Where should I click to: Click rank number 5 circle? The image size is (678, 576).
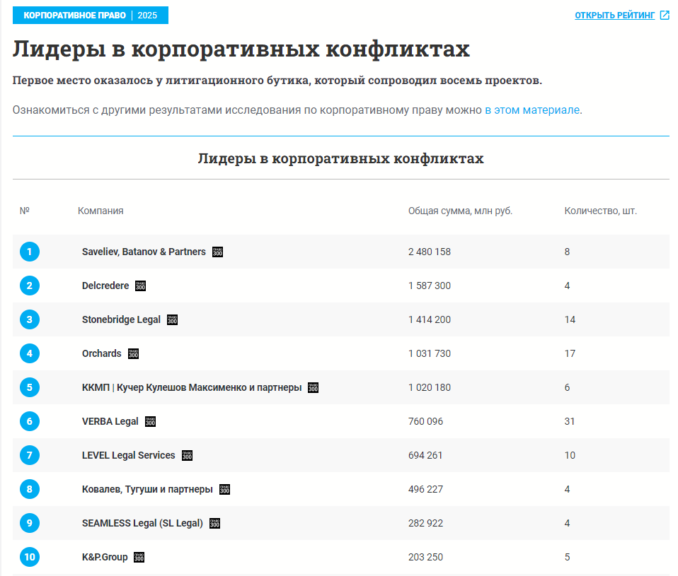click(x=30, y=387)
